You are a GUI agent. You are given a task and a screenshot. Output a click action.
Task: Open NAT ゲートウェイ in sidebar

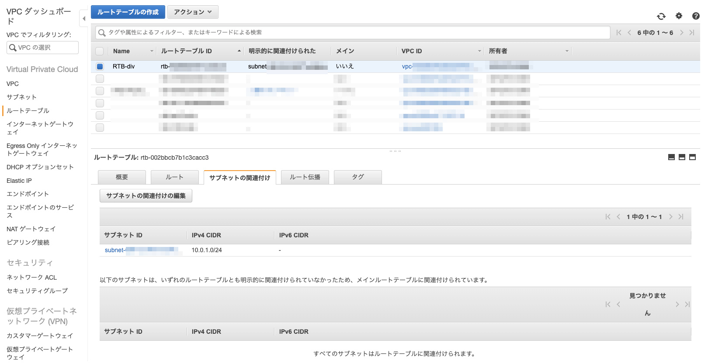point(31,229)
